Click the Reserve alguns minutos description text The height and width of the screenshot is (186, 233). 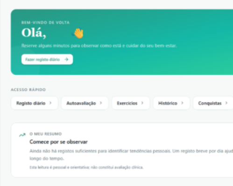click(x=99, y=46)
